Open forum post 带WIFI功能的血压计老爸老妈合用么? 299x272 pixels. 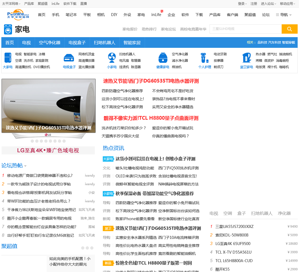click(39, 201)
